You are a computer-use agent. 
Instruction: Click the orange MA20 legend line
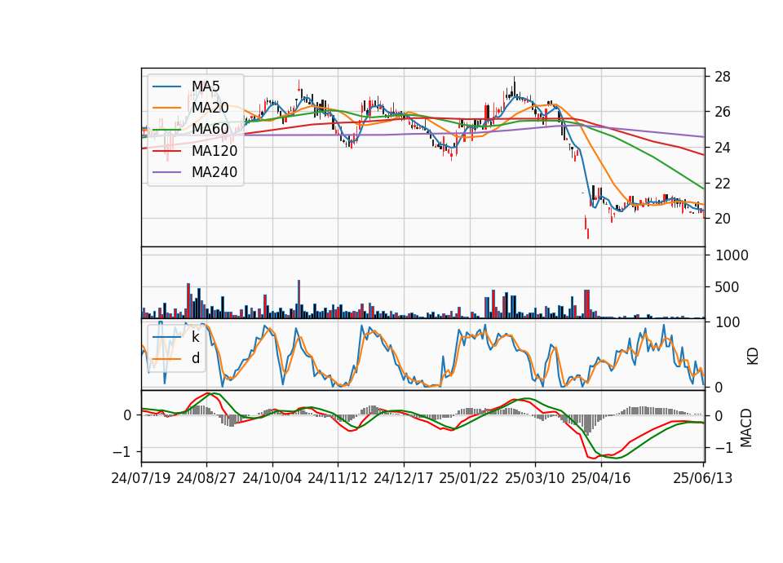click(x=166, y=108)
